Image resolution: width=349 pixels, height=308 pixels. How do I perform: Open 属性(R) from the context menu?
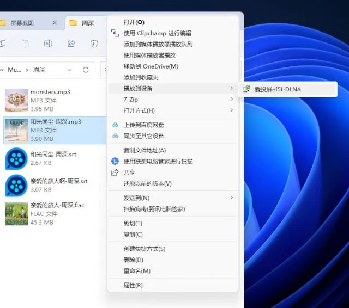click(133, 285)
